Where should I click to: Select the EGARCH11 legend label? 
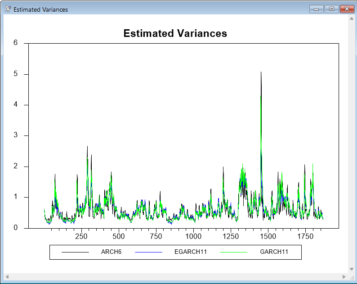(x=191, y=252)
